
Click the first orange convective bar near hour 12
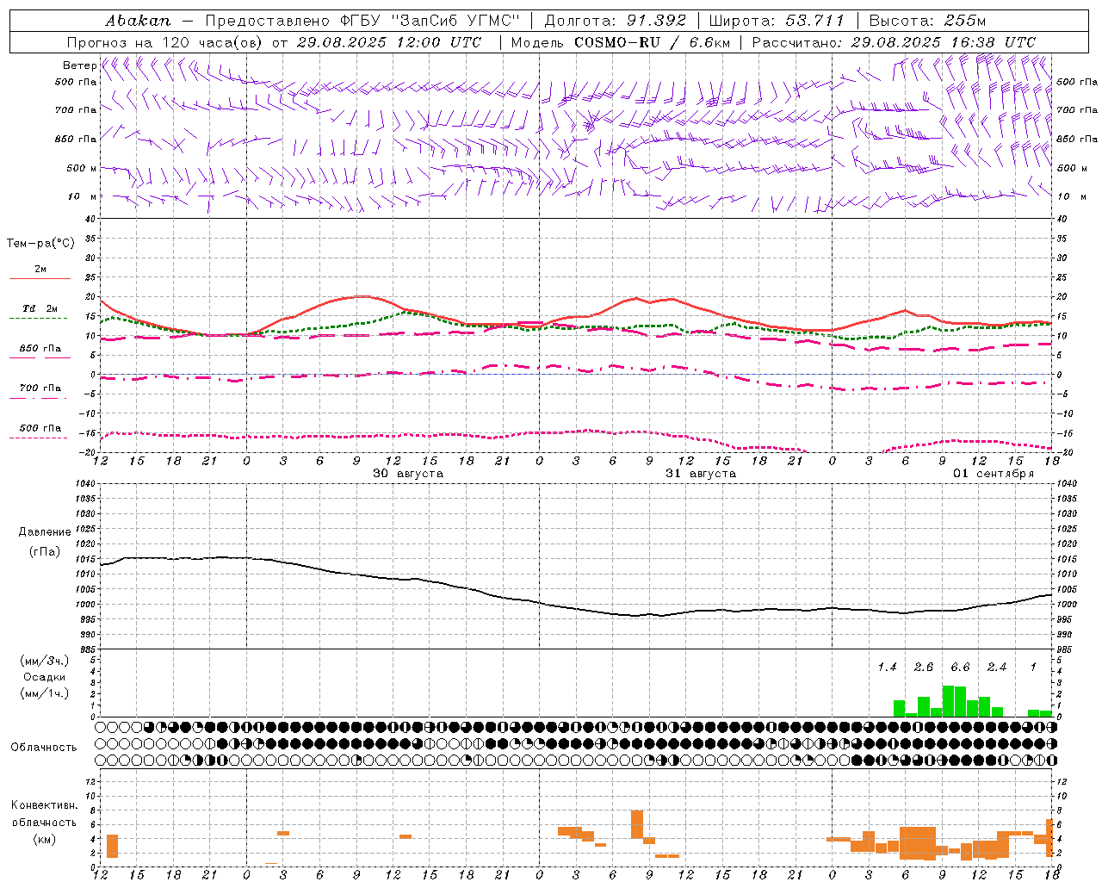(x=112, y=846)
